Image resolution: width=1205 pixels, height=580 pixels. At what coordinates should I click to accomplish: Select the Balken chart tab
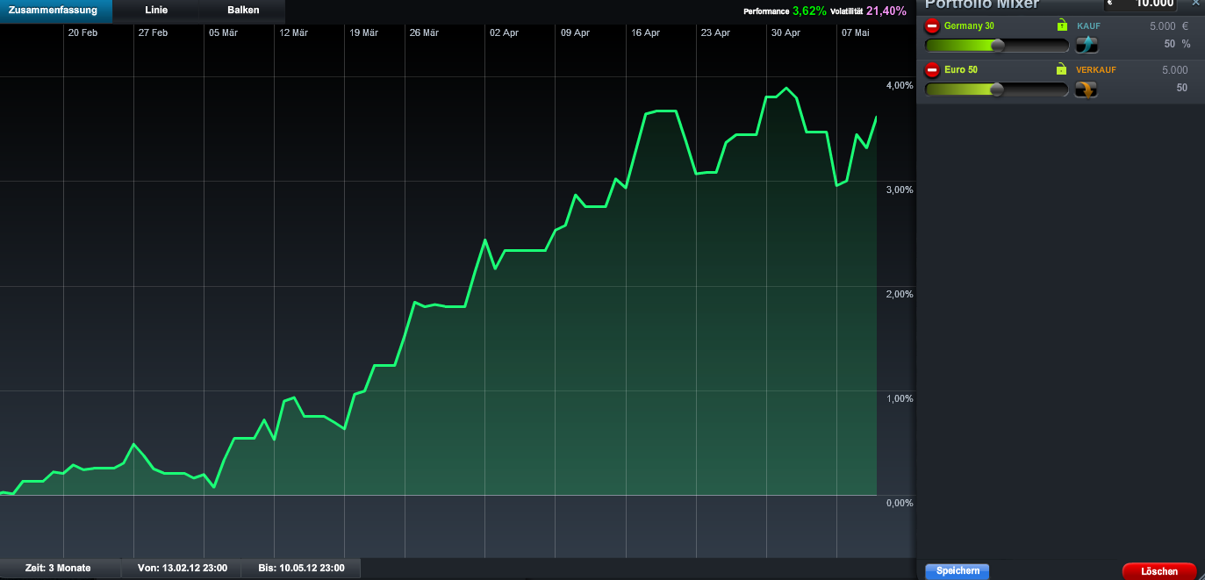243,11
